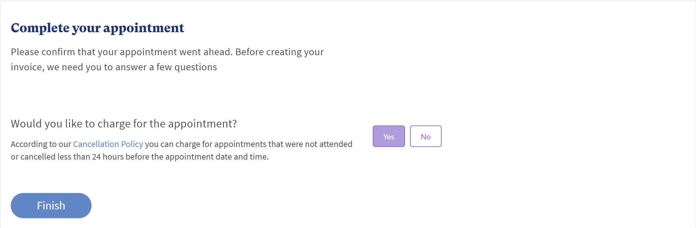View the Cancellation Policy details
The image size is (696, 228).
point(108,144)
